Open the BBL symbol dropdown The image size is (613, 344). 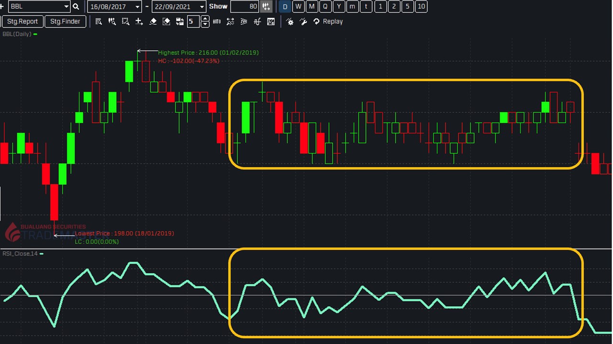point(66,7)
